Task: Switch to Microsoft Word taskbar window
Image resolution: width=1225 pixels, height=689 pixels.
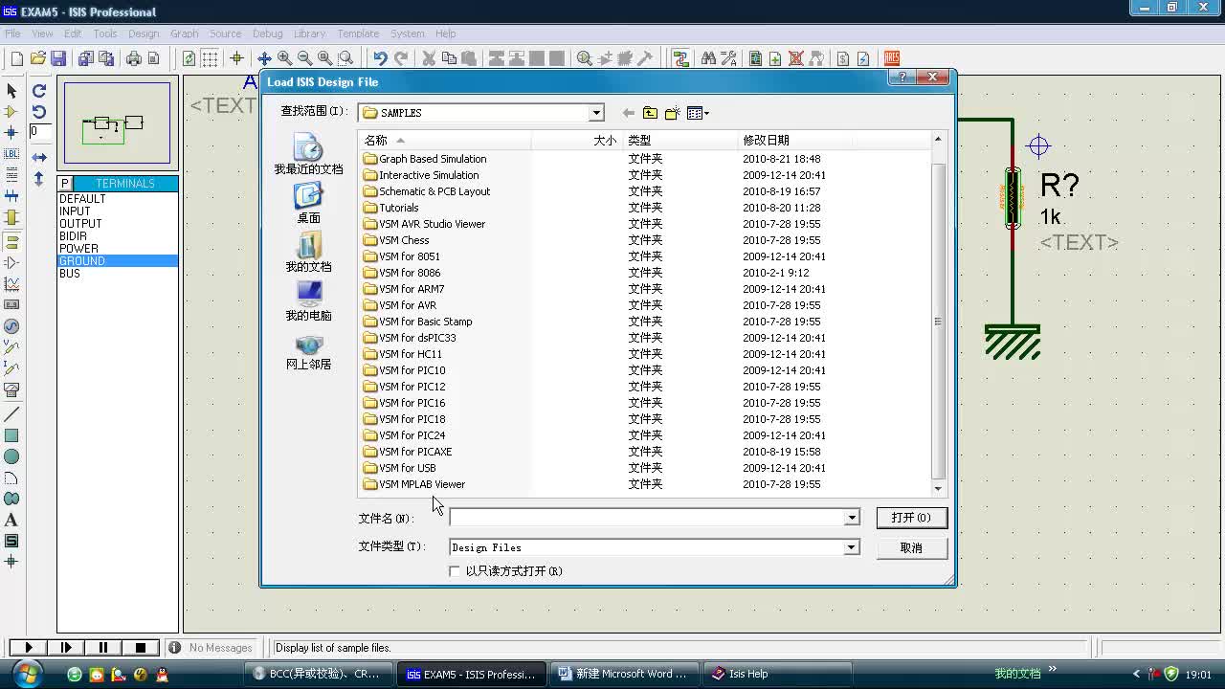Action: pos(627,674)
